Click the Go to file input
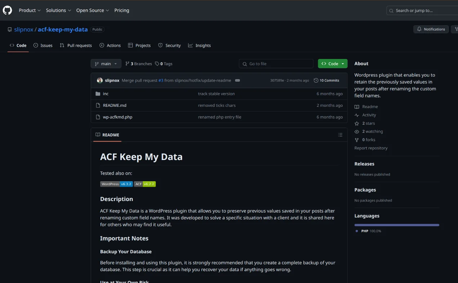The height and width of the screenshot is (283, 458). [276, 64]
